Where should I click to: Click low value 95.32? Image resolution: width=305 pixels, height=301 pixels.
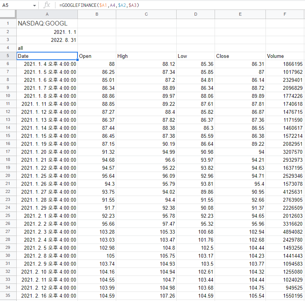click(196, 224)
